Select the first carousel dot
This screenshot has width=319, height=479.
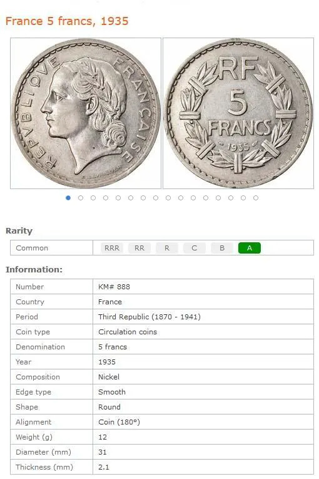point(68,198)
